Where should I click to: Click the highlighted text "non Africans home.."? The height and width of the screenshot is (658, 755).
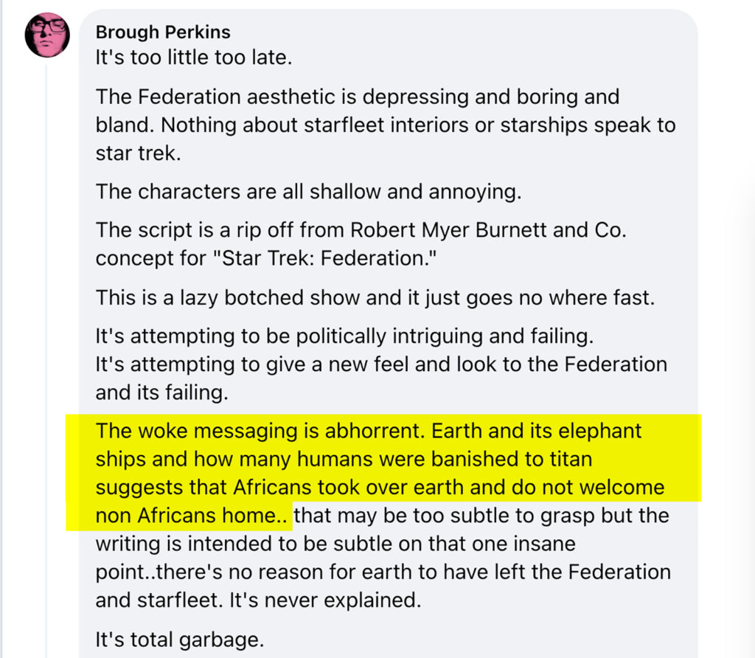192,516
